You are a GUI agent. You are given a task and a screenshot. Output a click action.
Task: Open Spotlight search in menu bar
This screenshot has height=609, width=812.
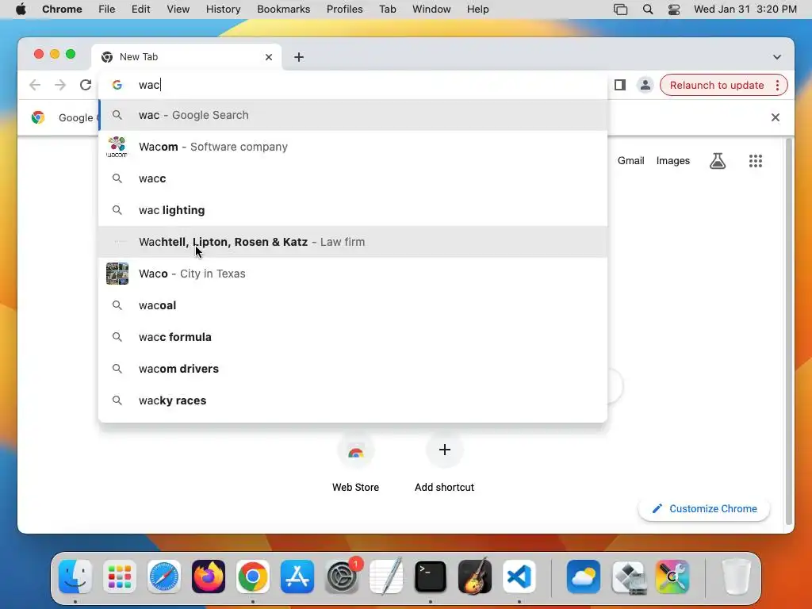coord(647,10)
